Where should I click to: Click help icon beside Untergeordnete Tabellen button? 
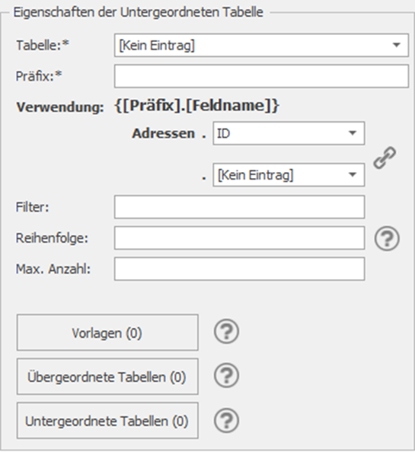tap(226, 420)
